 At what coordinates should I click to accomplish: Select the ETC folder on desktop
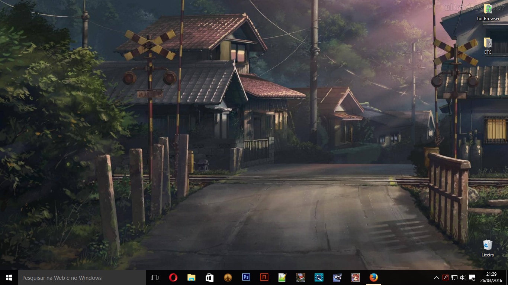pos(488,46)
